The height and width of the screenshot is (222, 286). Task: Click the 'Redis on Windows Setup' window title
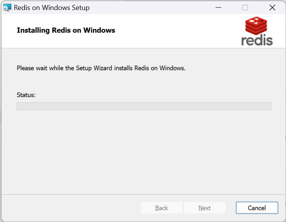[x=52, y=8]
